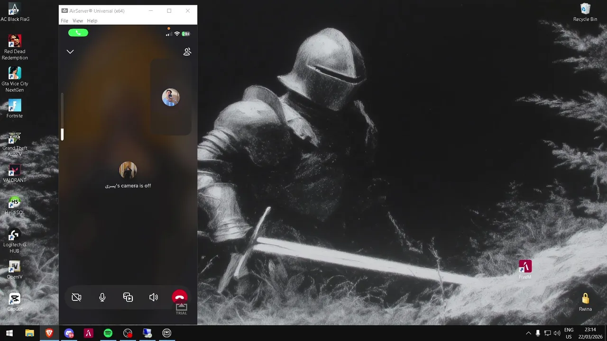Select the Logitech G HUB shortcut
Image resolution: width=607 pixels, height=341 pixels.
pos(15,241)
